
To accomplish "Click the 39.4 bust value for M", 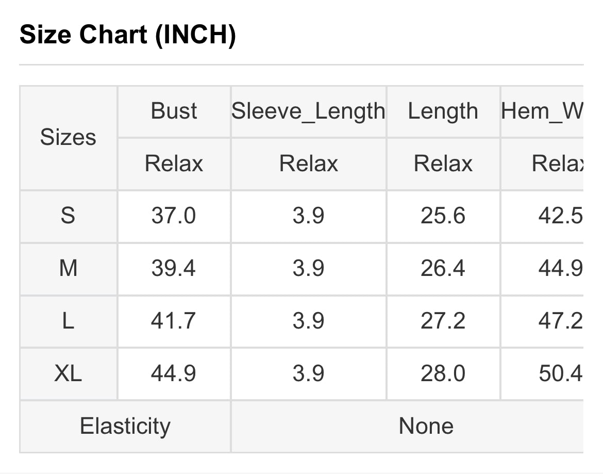I will [x=174, y=269].
